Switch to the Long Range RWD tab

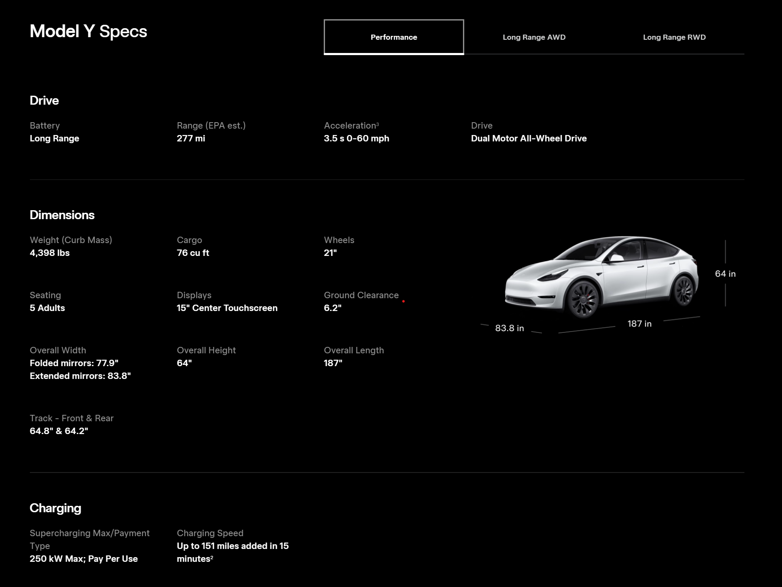tap(674, 37)
